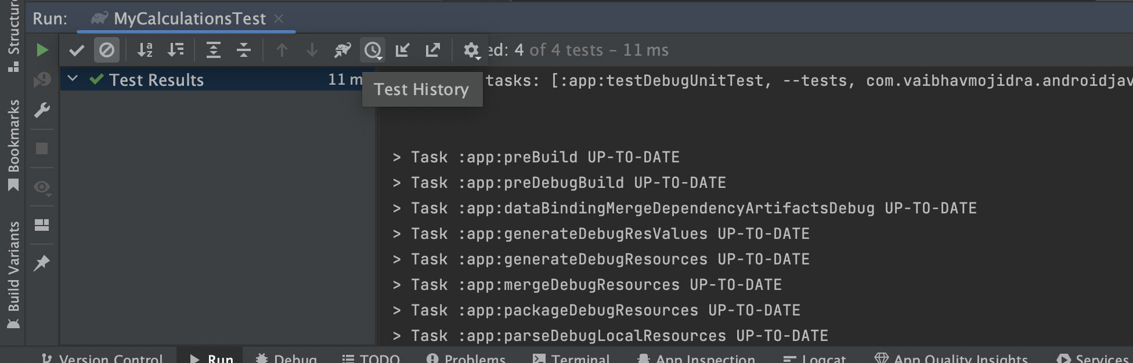This screenshot has height=363, width=1133.
Task: Click the packageDebugResources task line
Action: pos(597,310)
